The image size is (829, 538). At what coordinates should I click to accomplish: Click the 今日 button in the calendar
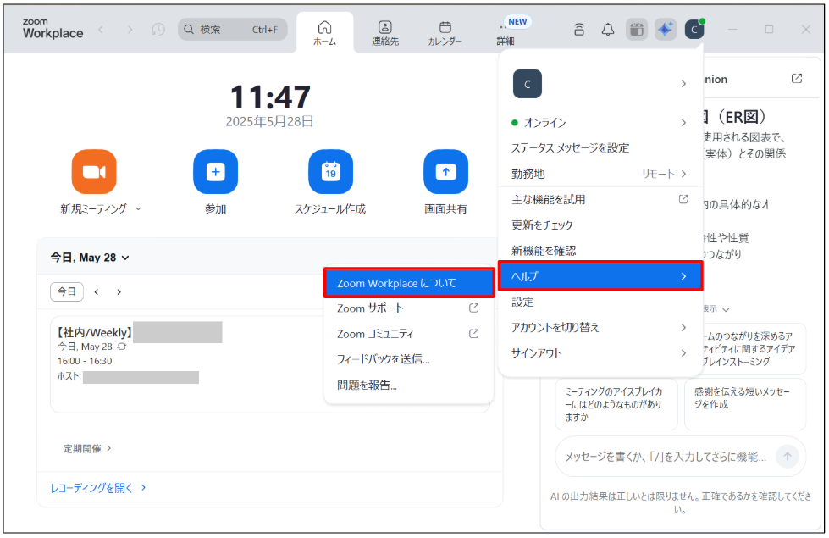pyautogui.click(x=67, y=291)
